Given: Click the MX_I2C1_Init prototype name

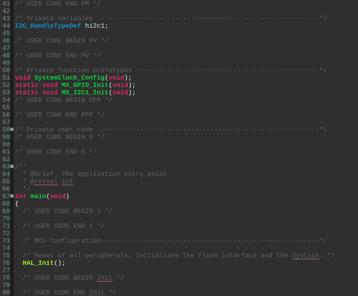Looking at the screenshot, I should 85,92.
